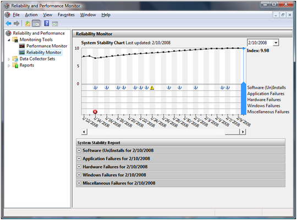The width and height of the screenshot is (297, 220).
Task: Expand Software (Un)Installs for 2/10/2008
Action: tap(79, 151)
